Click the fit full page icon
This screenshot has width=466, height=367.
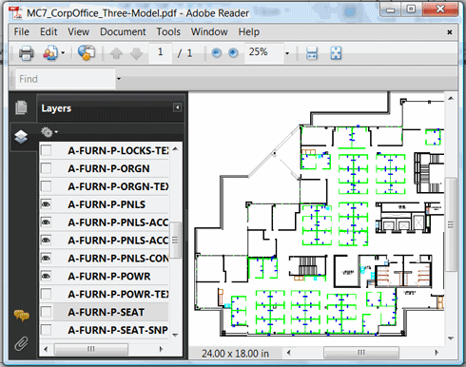tap(336, 53)
